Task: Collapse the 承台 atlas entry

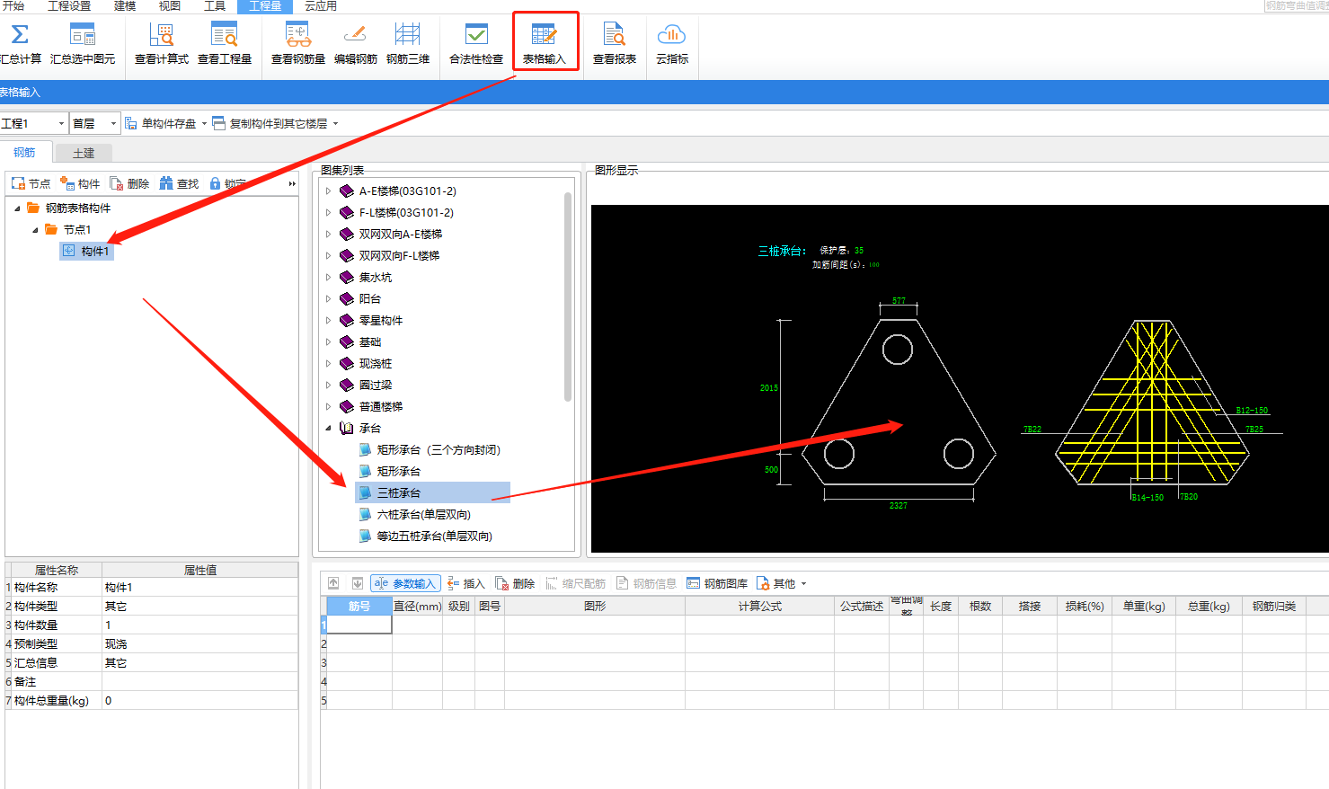Action: click(328, 428)
